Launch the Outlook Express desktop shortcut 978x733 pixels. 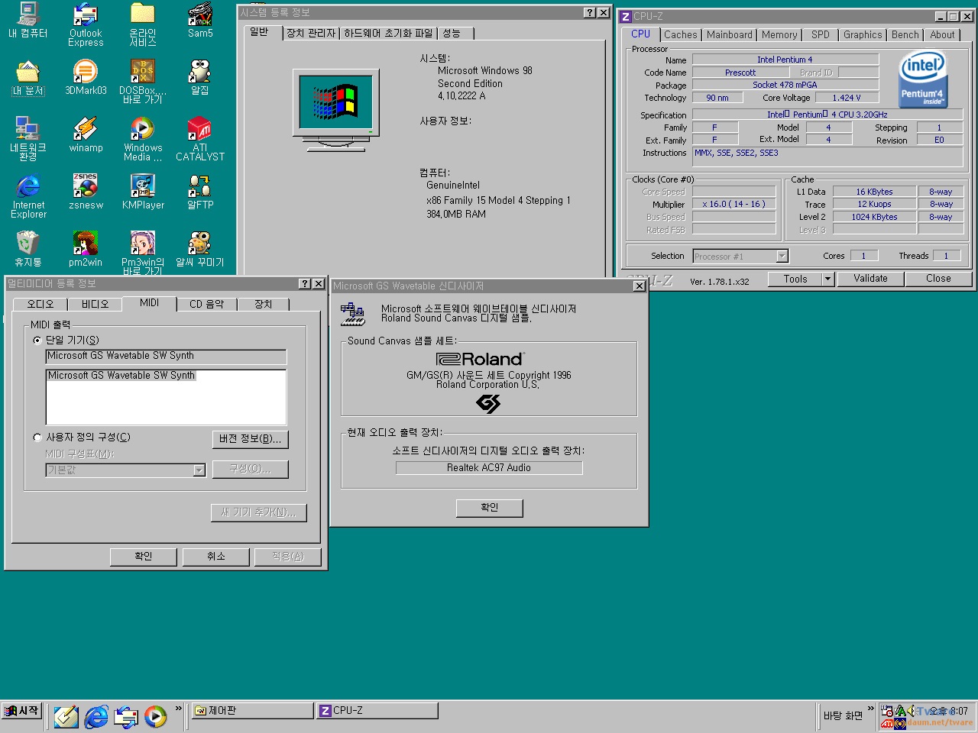pos(86,24)
